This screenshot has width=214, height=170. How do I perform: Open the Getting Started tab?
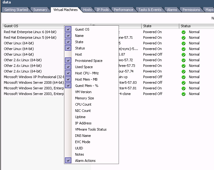[16, 10]
